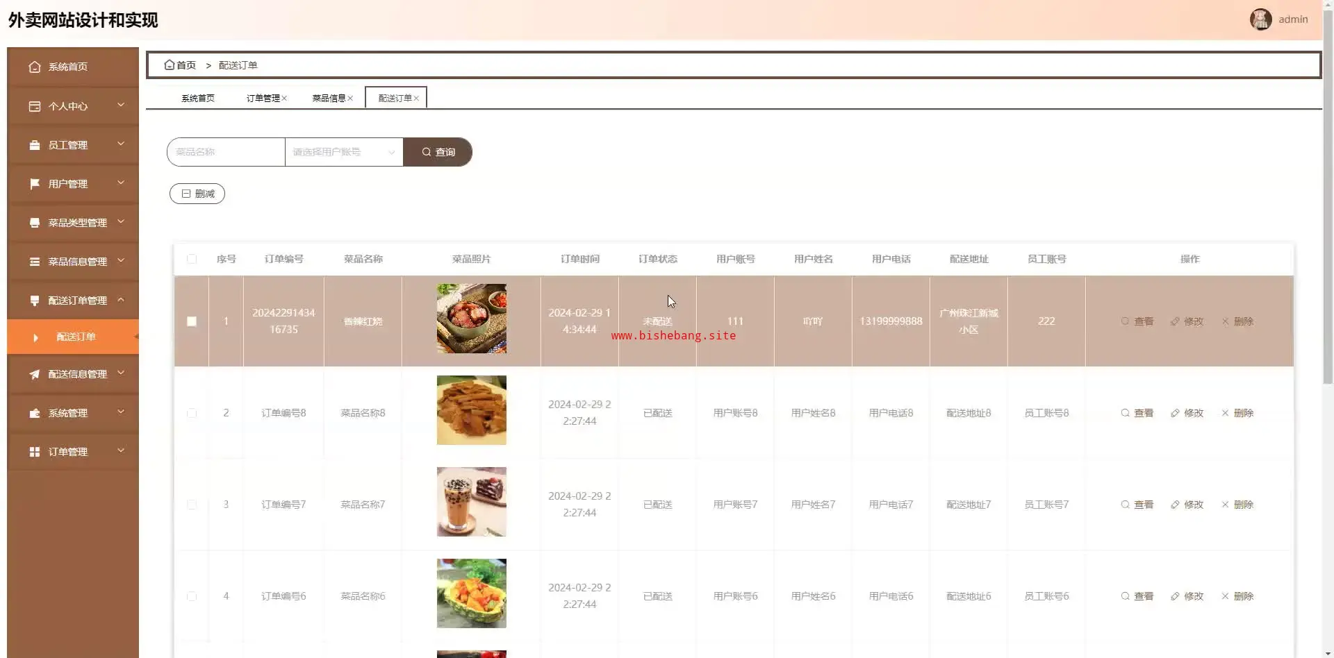Click the 菜品信息管理 list icon
The height and width of the screenshot is (658, 1334).
(x=35, y=262)
